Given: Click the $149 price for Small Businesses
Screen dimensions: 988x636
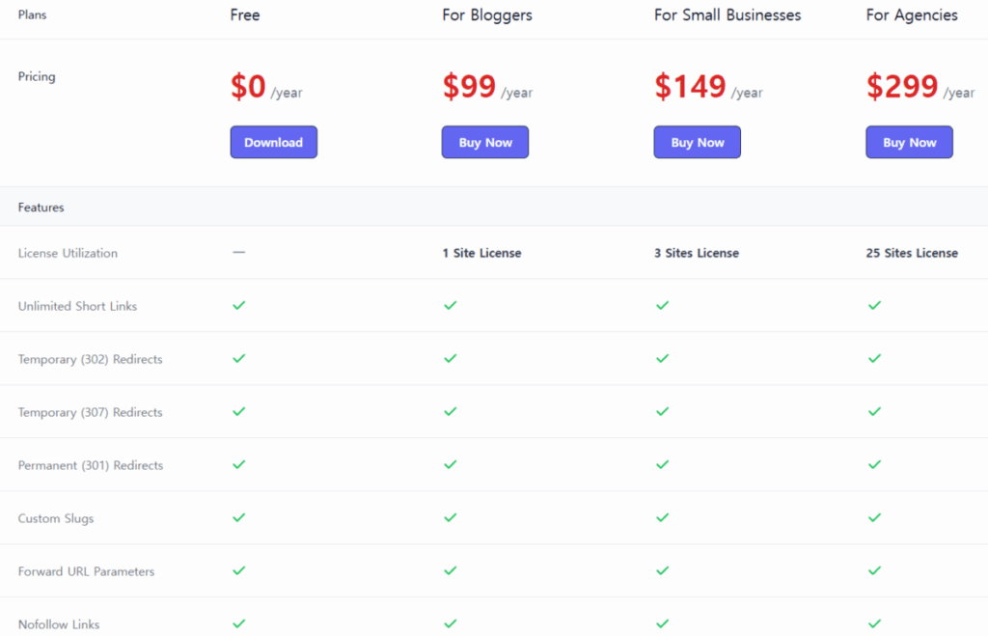Looking at the screenshot, I should point(690,87).
